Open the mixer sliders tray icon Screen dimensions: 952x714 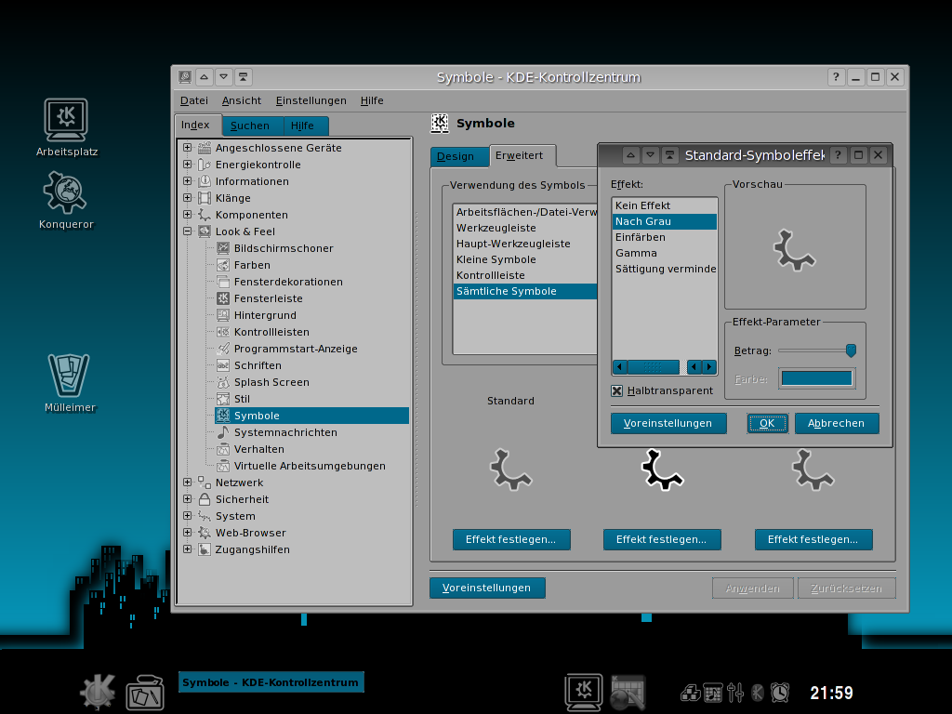[x=735, y=692]
